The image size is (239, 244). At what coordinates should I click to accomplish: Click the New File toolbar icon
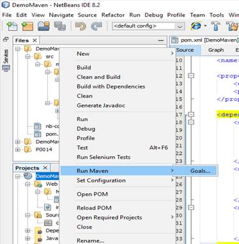(x=12, y=26)
